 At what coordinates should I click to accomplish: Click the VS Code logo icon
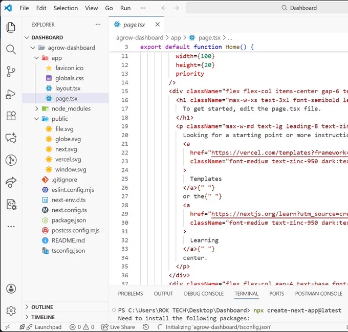tap(8, 8)
